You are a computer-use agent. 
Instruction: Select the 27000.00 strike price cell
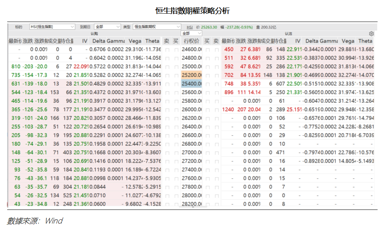pyautogui.click(x=192, y=152)
